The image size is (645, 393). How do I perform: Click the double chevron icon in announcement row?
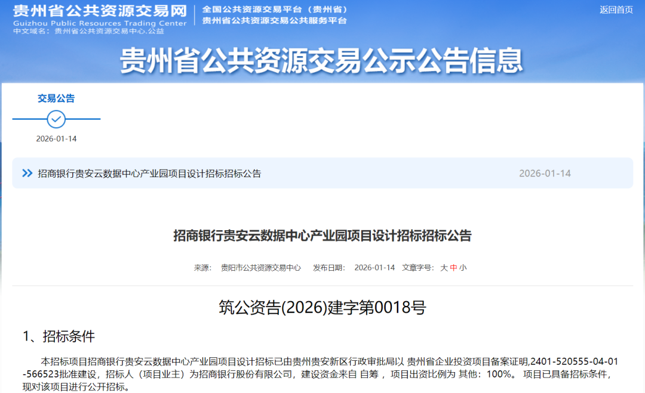[x=27, y=174]
